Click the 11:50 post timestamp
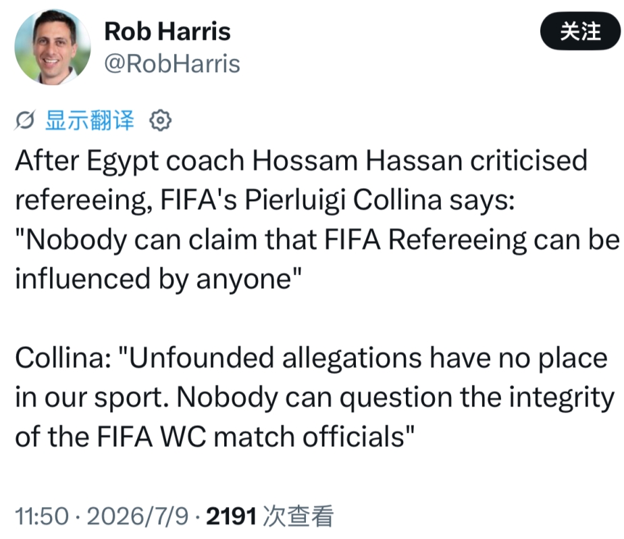 coord(42,516)
